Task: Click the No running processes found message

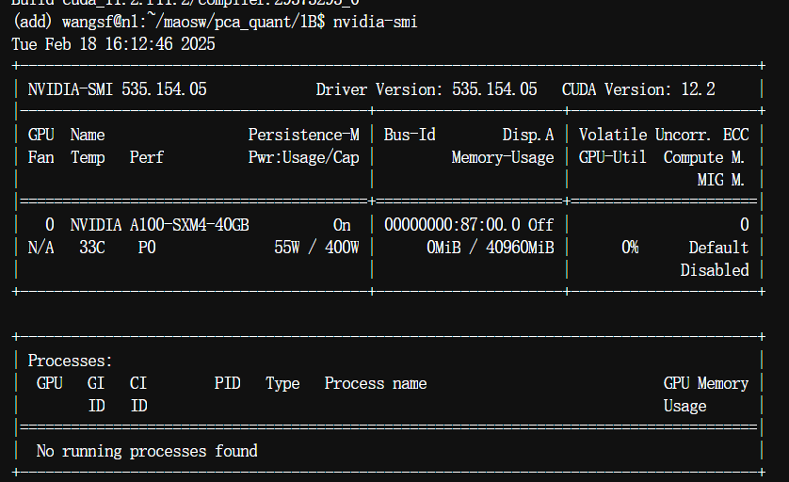Action: [x=147, y=451]
